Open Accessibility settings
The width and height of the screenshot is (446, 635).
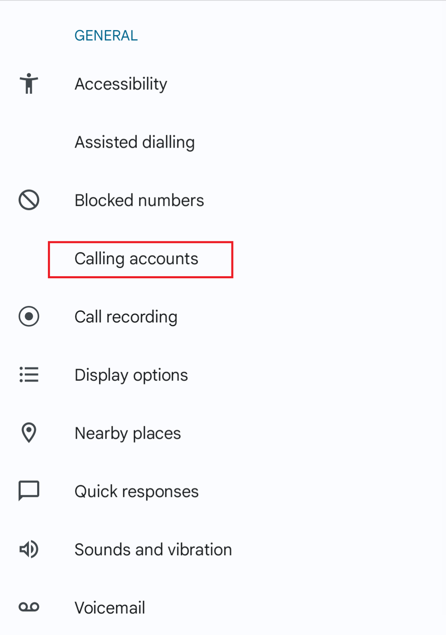pyautogui.click(x=120, y=84)
